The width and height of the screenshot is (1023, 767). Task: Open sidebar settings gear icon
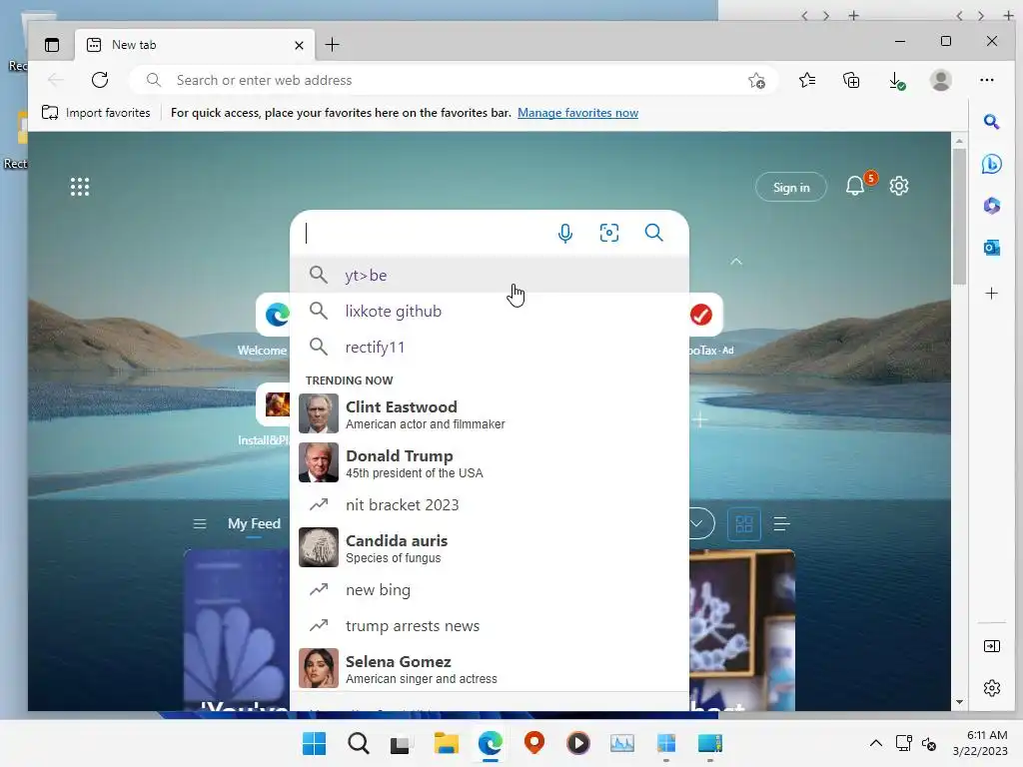pyautogui.click(x=992, y=688)
